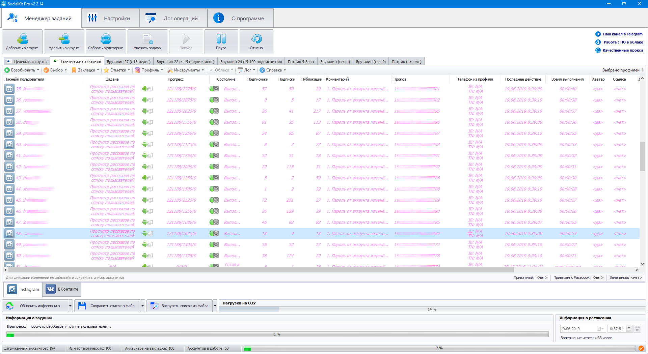Viewport: 648px width, 354px height.
Task: Click the small button next to the time stepper
Action: click(637, 329)
